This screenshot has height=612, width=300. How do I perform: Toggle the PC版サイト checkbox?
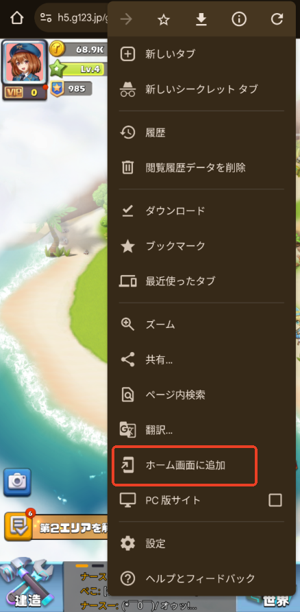275,500
